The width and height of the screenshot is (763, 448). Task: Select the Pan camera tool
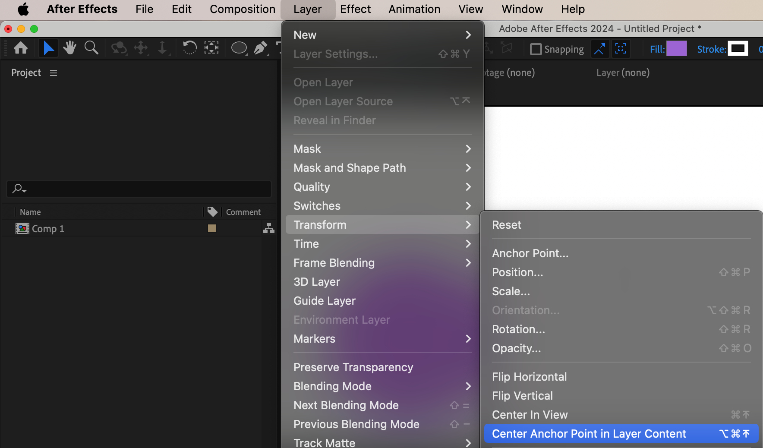pos(141,47)
